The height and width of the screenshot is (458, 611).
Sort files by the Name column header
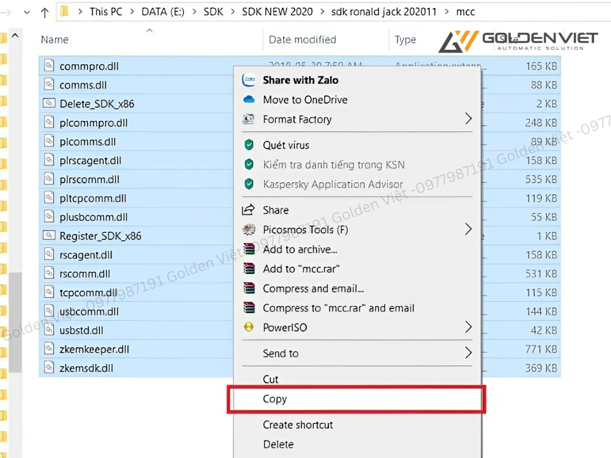pos(54,39)
